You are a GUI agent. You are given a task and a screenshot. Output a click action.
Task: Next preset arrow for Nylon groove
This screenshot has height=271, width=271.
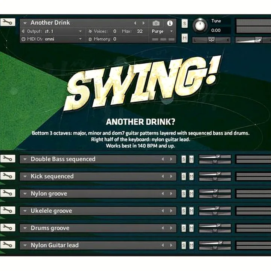pos(171,193)
